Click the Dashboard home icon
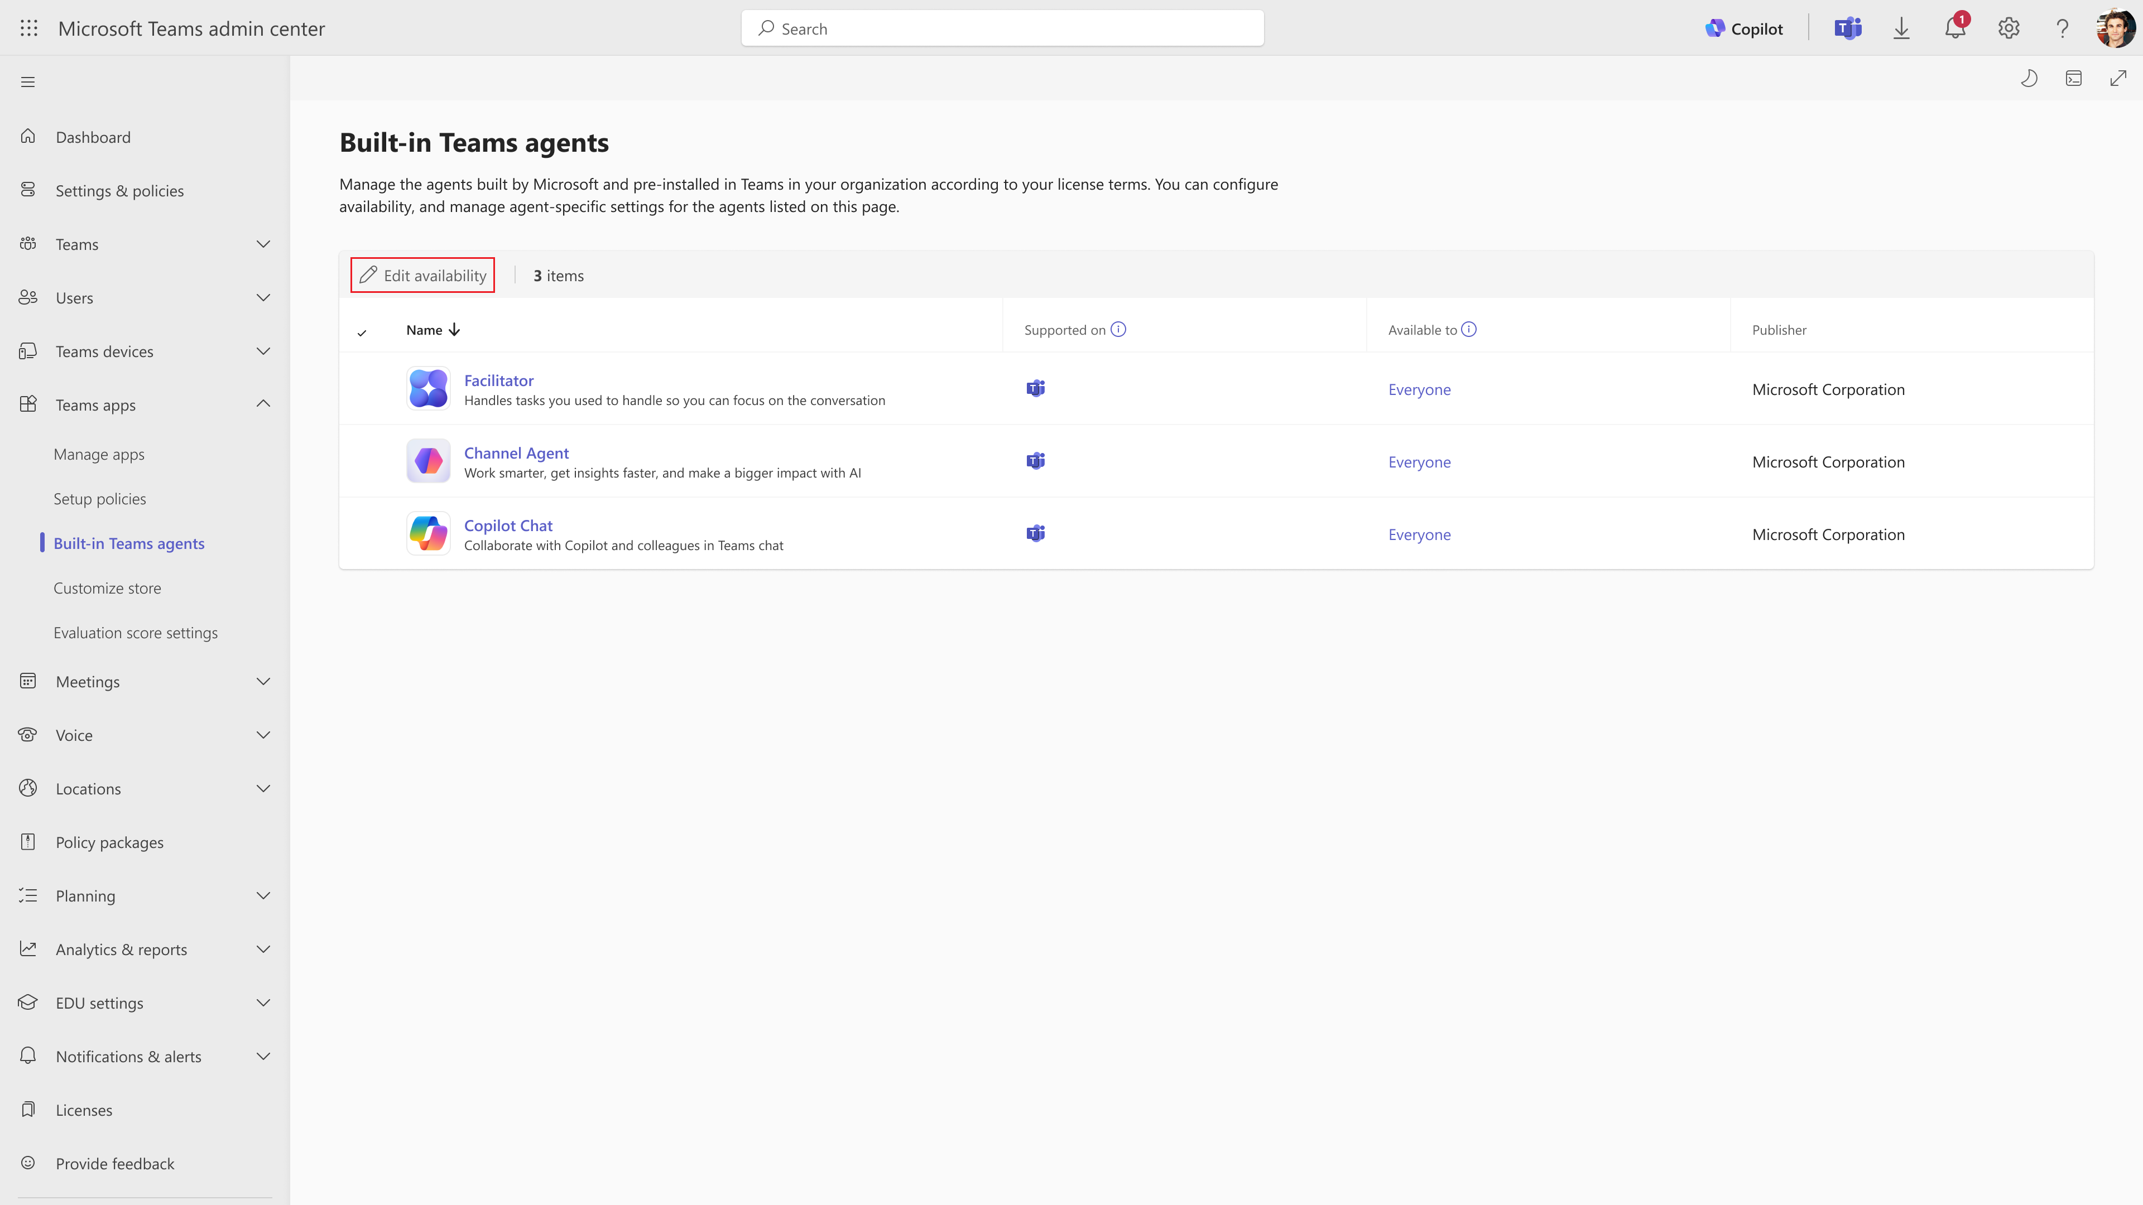The image size is (2143, 1205). (28, 136)
